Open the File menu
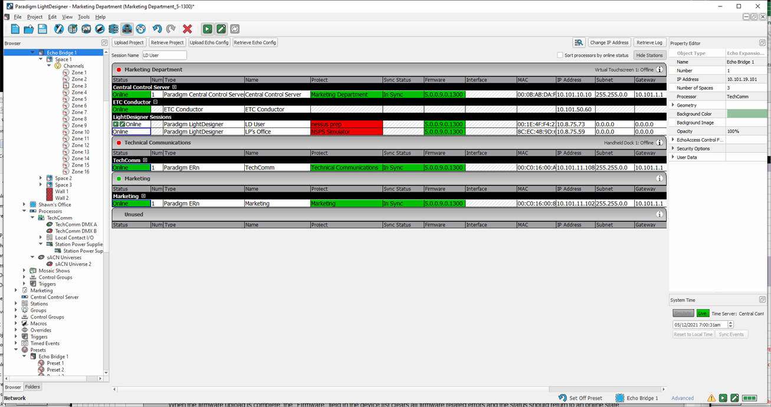Image resolution: width=771 pixels, height=407 pixels. tap(18, 17)
